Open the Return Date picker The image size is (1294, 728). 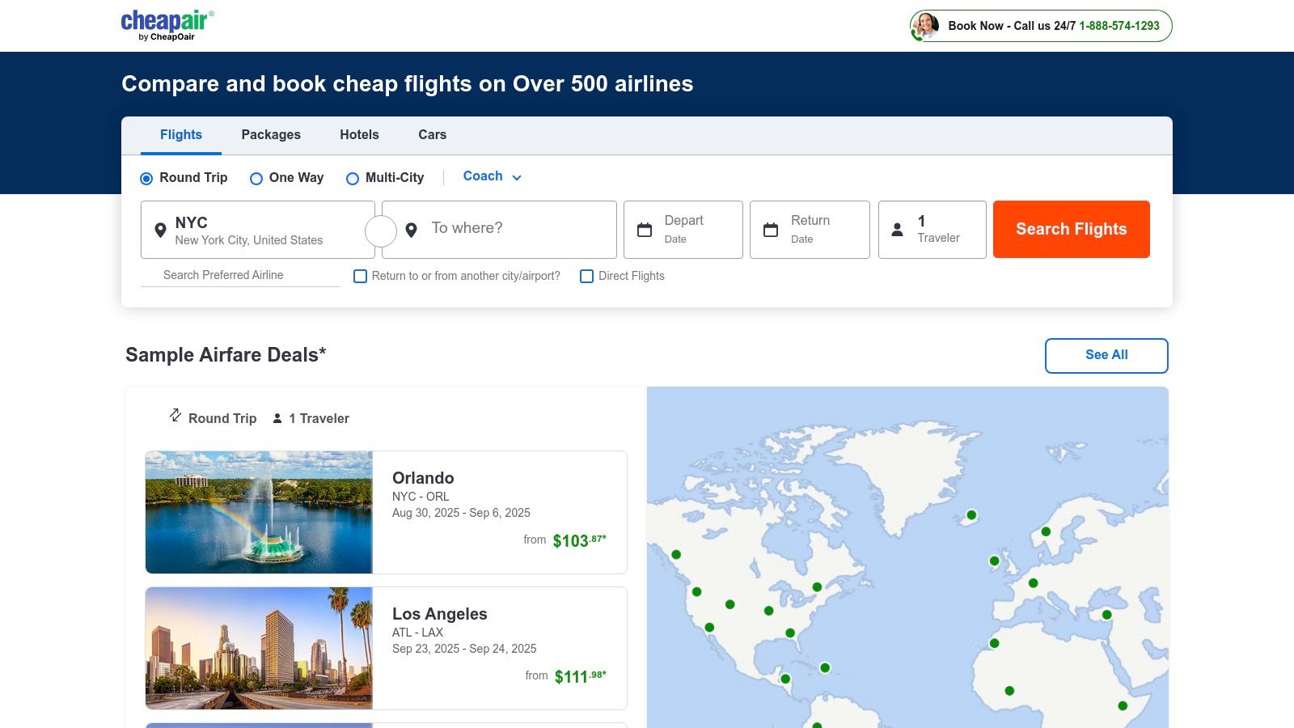(810, 230)
